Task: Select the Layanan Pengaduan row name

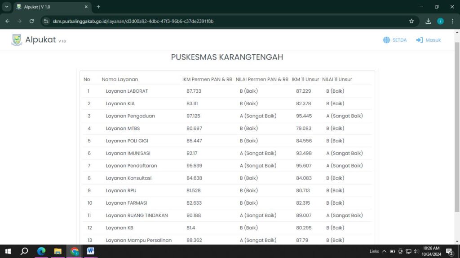Action: tap(130, 116)
